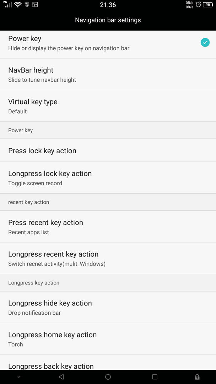Uncheck the Power key checkmark
This screenshot has width=216, height=384.
coord(205,43)
